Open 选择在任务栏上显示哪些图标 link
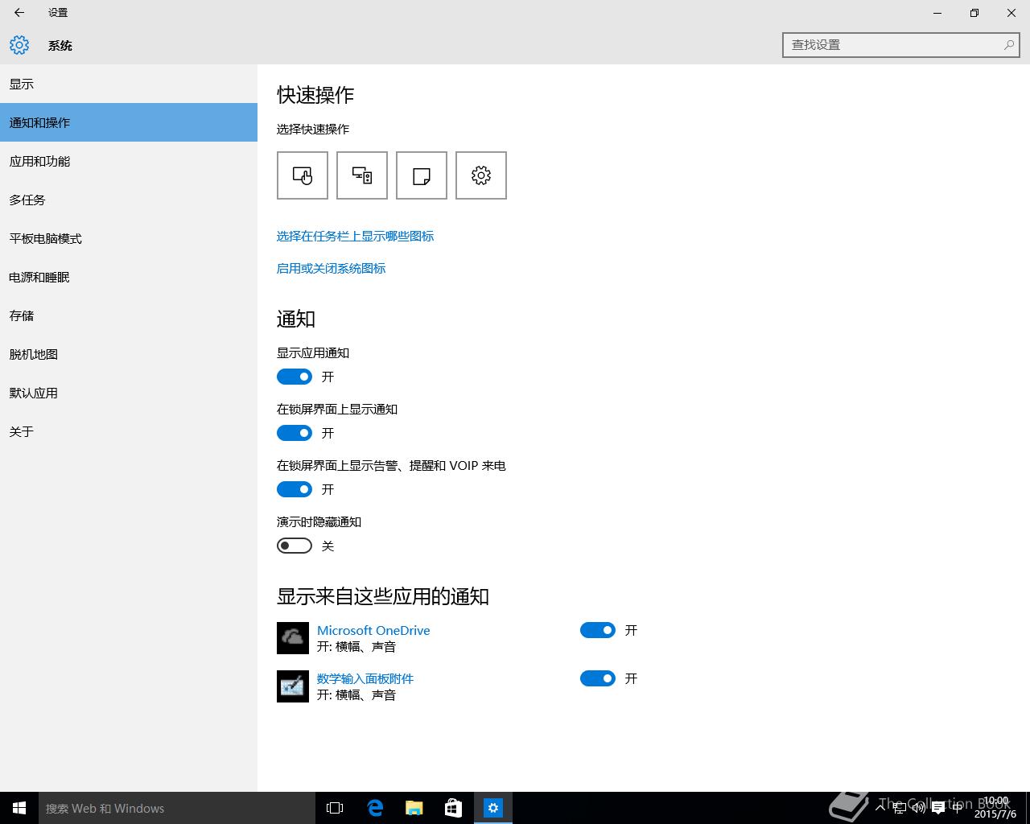This screenshot has width=1030, height=824. [x=355, y=236]
